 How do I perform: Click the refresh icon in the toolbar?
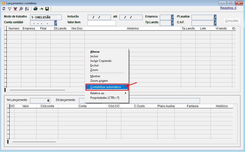4,9
